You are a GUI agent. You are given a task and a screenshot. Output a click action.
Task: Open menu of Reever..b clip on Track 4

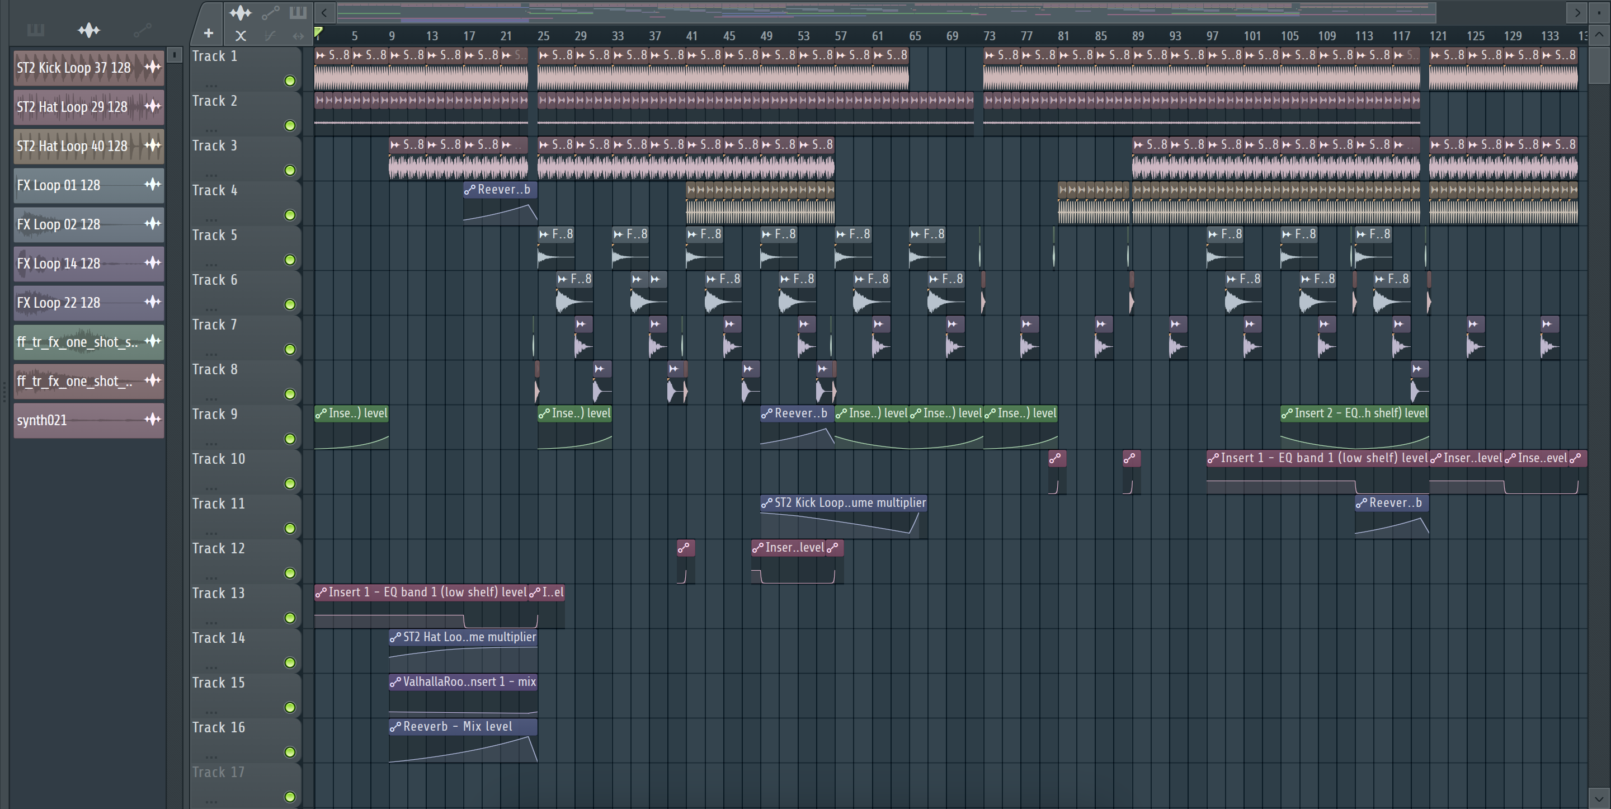(x=470, y=190)
